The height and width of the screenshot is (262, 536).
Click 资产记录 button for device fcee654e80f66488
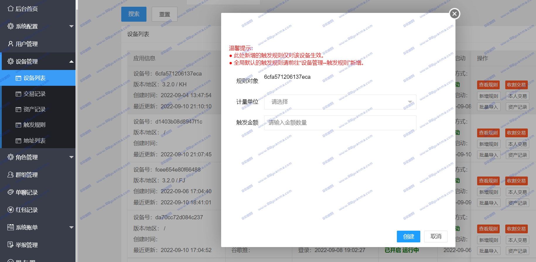click(517, 203)
